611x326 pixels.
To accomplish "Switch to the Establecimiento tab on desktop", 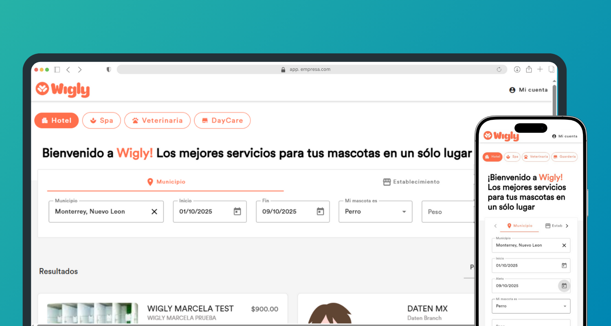I will point(411,182).
